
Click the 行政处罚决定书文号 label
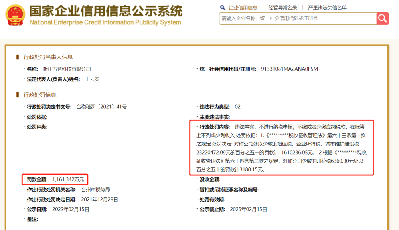point(49,107)
